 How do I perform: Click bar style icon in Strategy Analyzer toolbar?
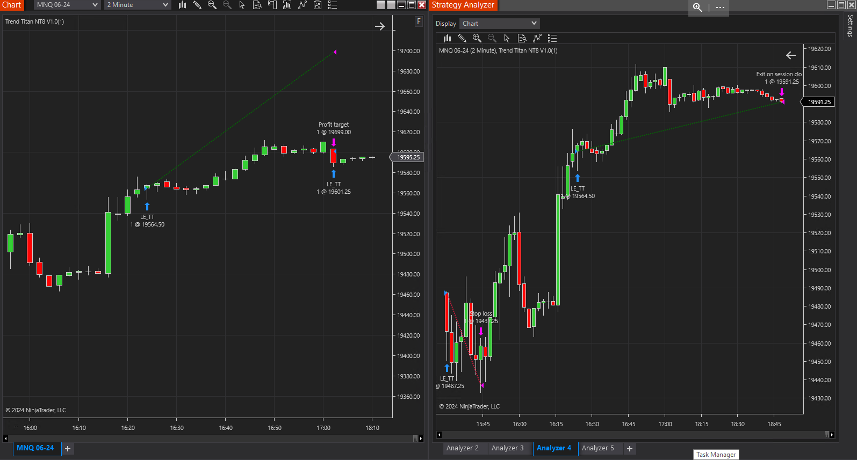[447, 38]
